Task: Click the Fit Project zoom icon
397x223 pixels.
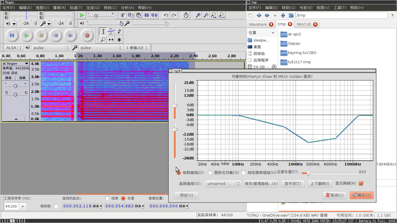Action: [x=221, y=15]
